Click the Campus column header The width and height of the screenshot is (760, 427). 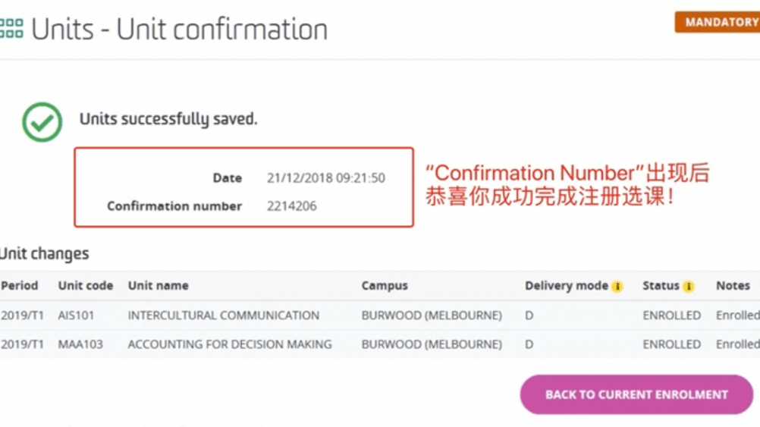(x=384, y=286)
